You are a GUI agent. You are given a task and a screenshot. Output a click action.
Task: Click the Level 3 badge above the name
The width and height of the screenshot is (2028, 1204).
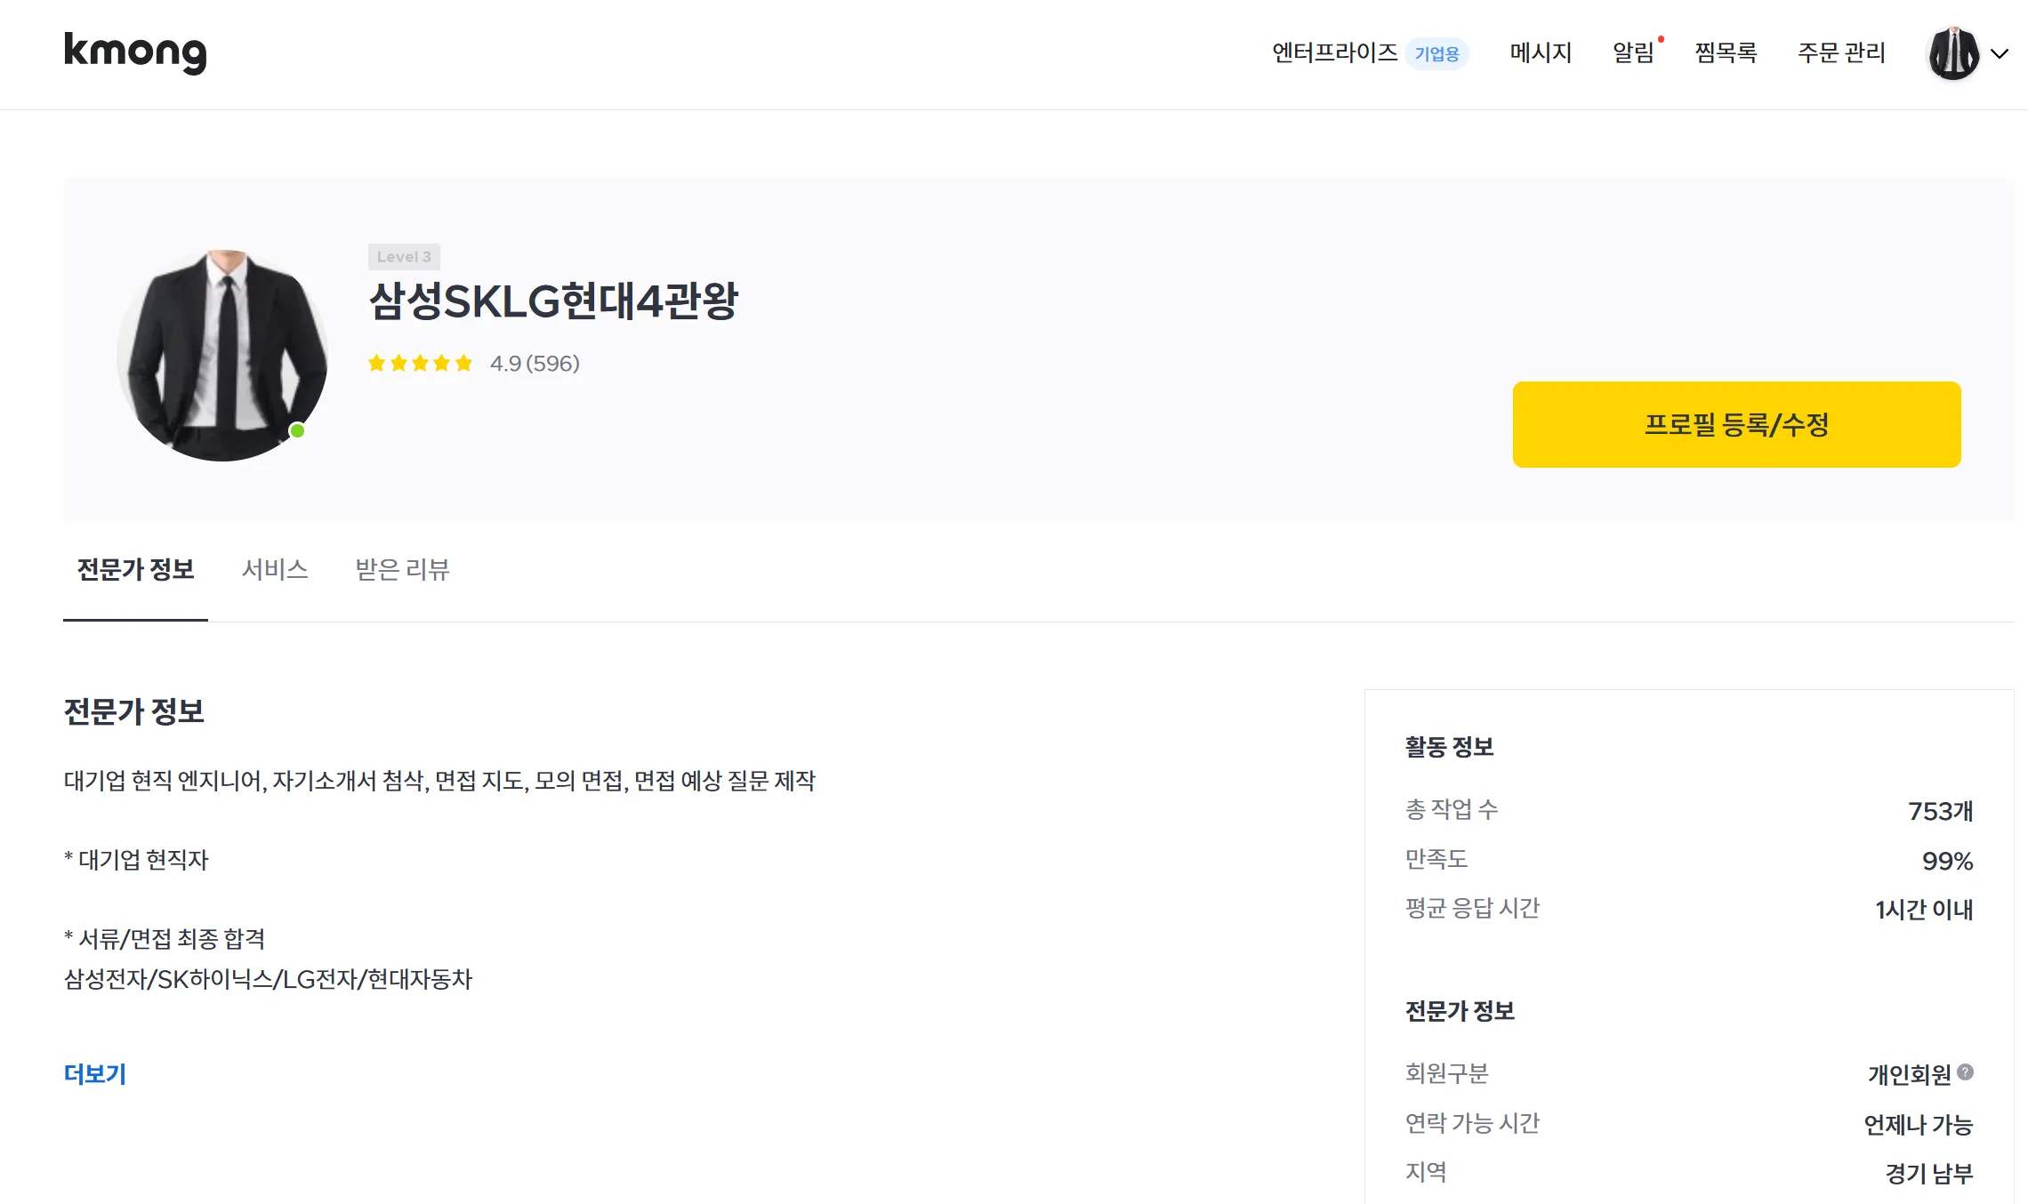pos(403,257)
